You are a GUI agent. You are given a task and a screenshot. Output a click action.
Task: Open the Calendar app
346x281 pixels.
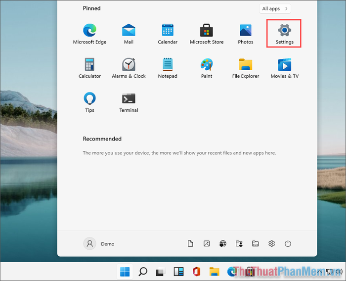(x=168, y=34)
